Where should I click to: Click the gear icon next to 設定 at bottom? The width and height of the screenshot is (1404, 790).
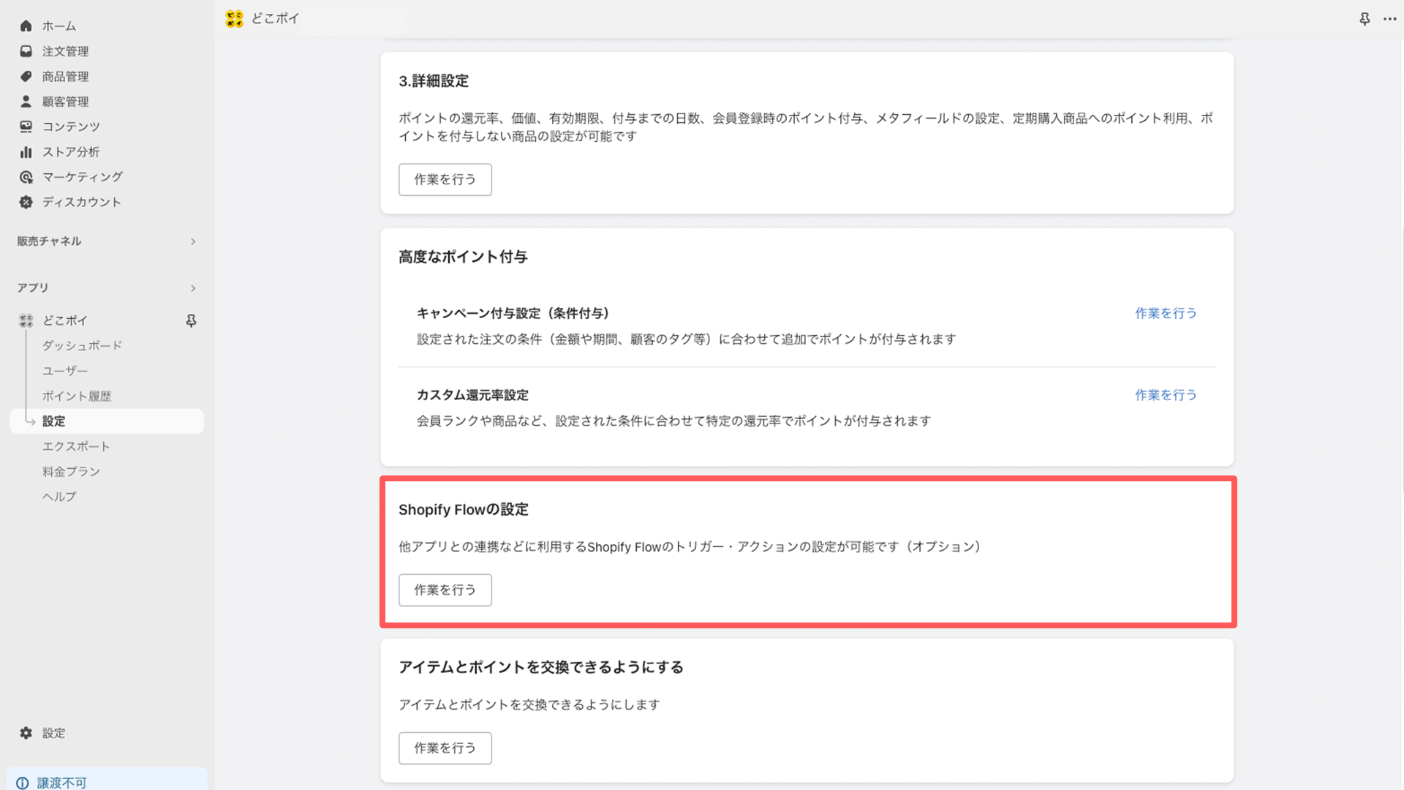26,733
